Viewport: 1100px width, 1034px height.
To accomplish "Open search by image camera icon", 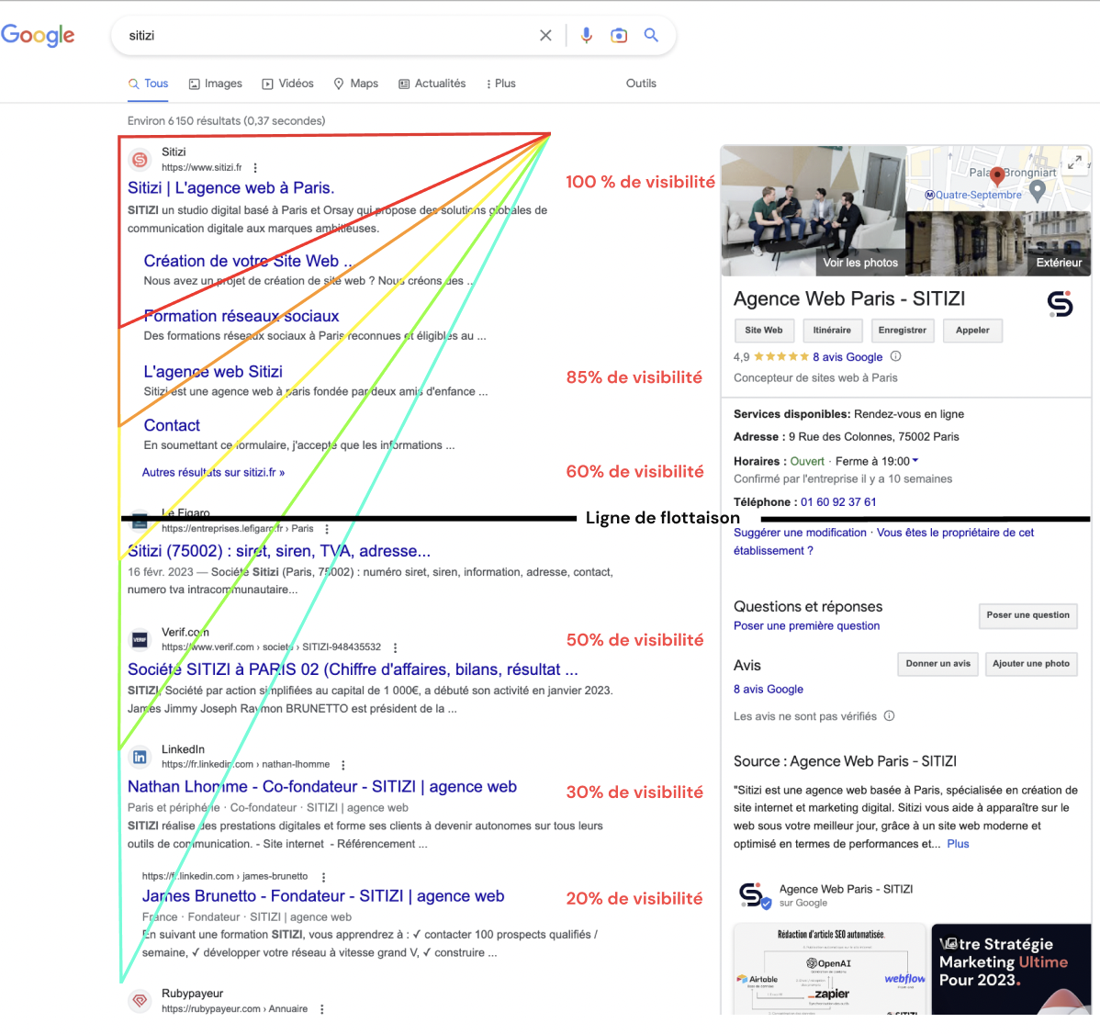I will 619,35.
